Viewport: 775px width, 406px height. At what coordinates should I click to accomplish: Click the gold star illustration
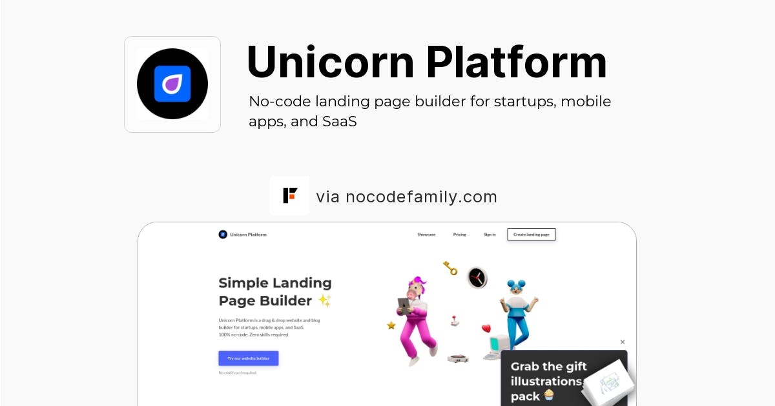[391, 325]
